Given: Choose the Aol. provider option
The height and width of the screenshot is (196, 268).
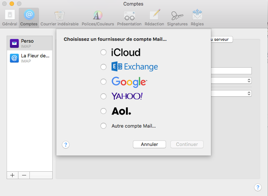Looking at the screenshot, I should point(103,111).
